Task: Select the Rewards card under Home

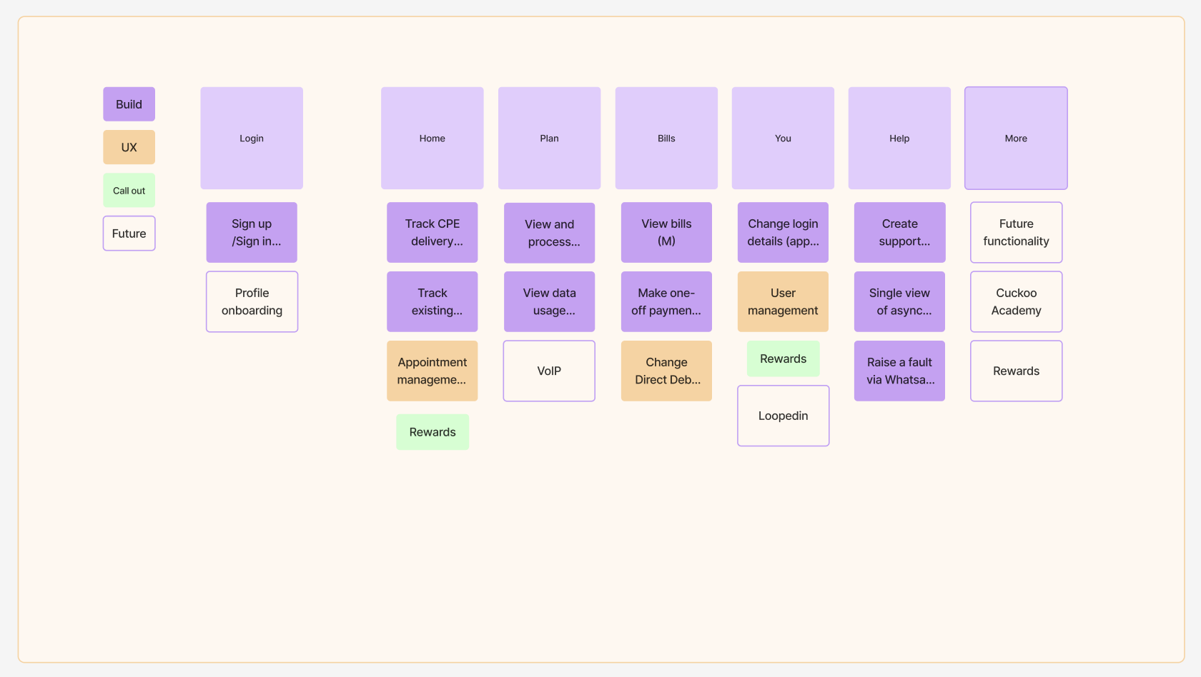Action: pyautogui.click(x=433, y=432)
